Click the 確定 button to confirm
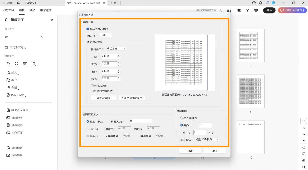The image size is (308, 170). click(190, 150)
